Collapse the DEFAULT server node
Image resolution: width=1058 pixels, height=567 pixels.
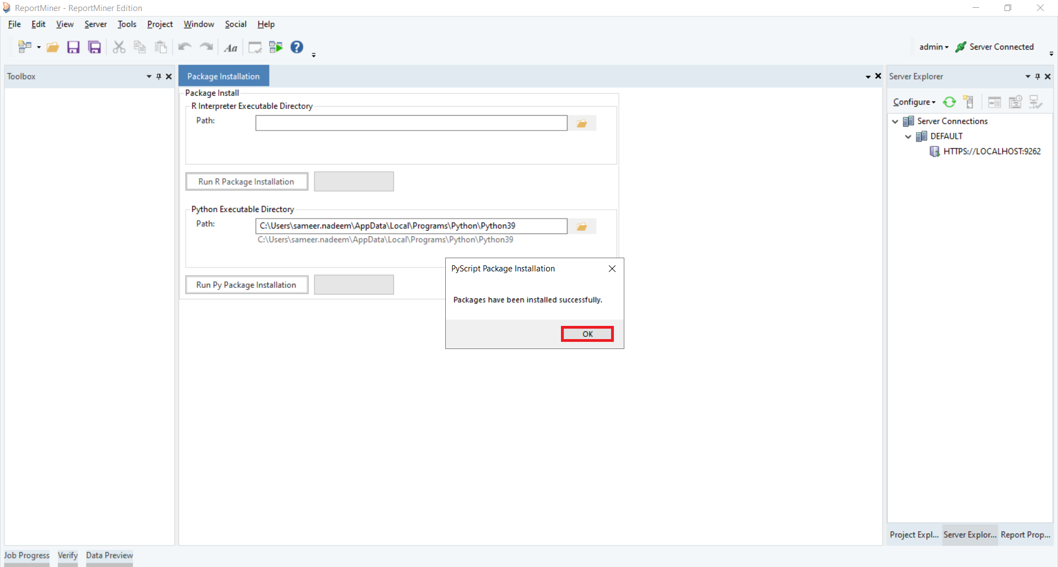coord(908,136)
